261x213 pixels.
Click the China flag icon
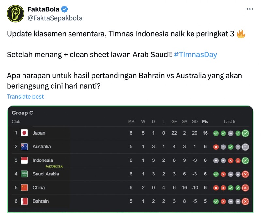[x=24, y=187]
